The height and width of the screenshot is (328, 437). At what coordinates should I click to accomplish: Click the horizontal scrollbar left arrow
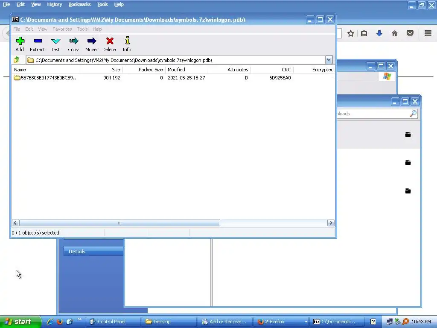tap(15, 223)
